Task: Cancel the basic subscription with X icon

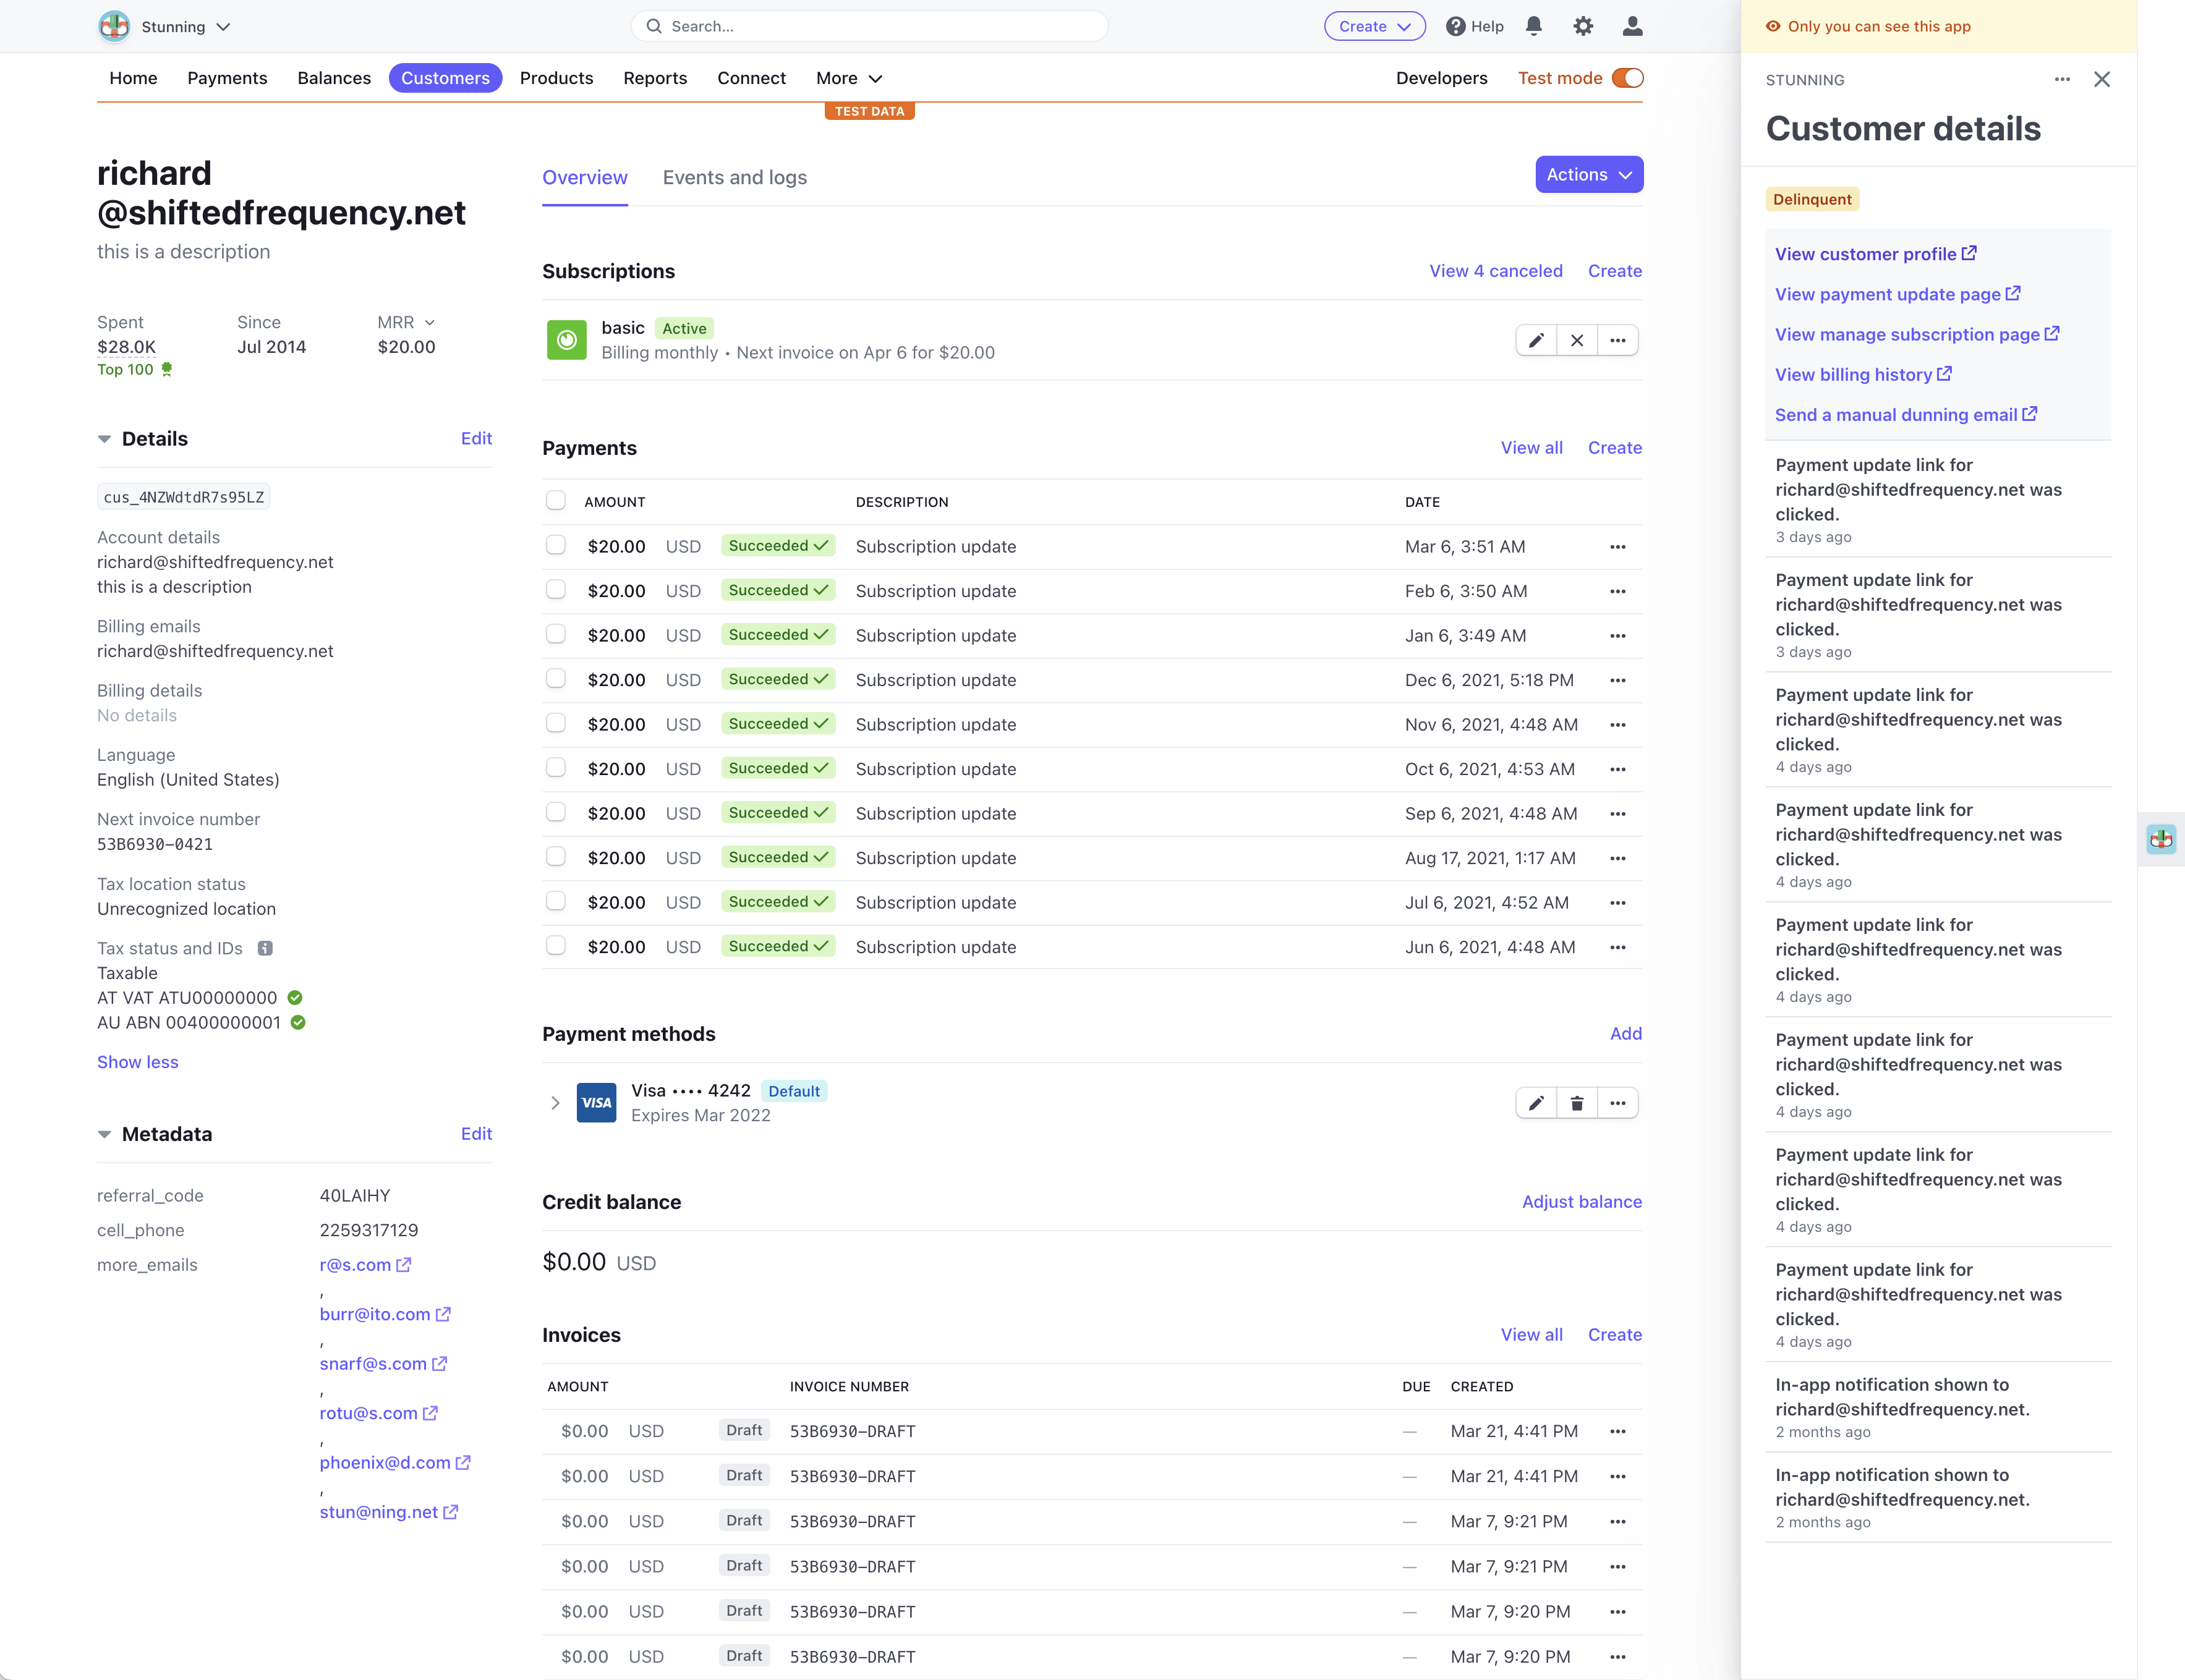Action: point(1577,340)
